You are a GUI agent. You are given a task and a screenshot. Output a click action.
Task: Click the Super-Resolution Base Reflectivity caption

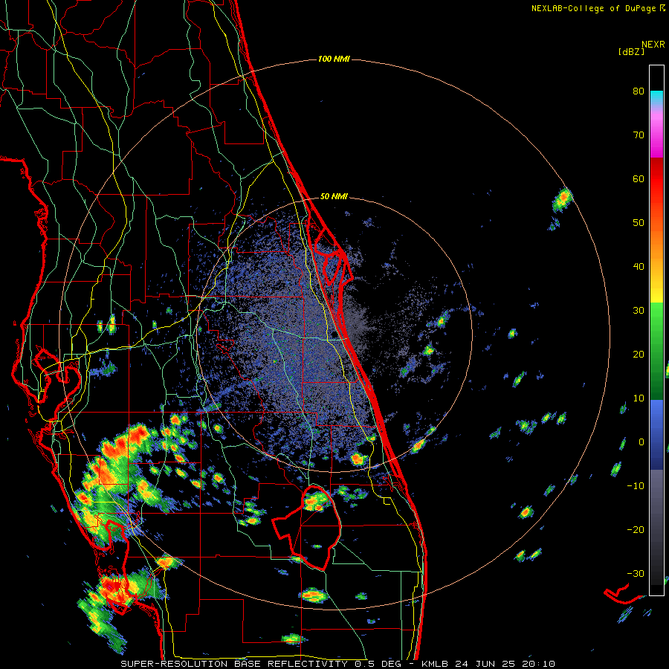337,664
